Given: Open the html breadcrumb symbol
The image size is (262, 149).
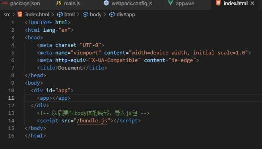Looking at the screenshot, I should 70,15.
